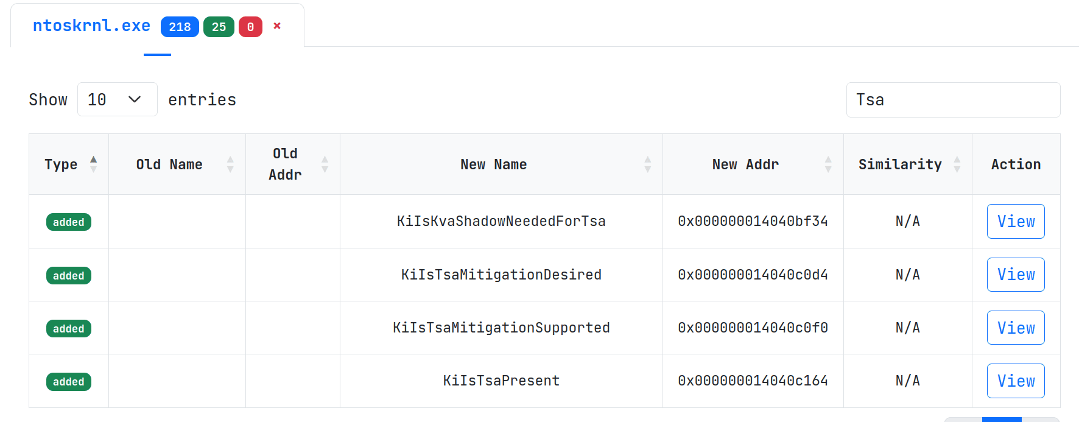Click the green 25 count badge
This screenshot has width=1079, height=422.
point(219,27)
